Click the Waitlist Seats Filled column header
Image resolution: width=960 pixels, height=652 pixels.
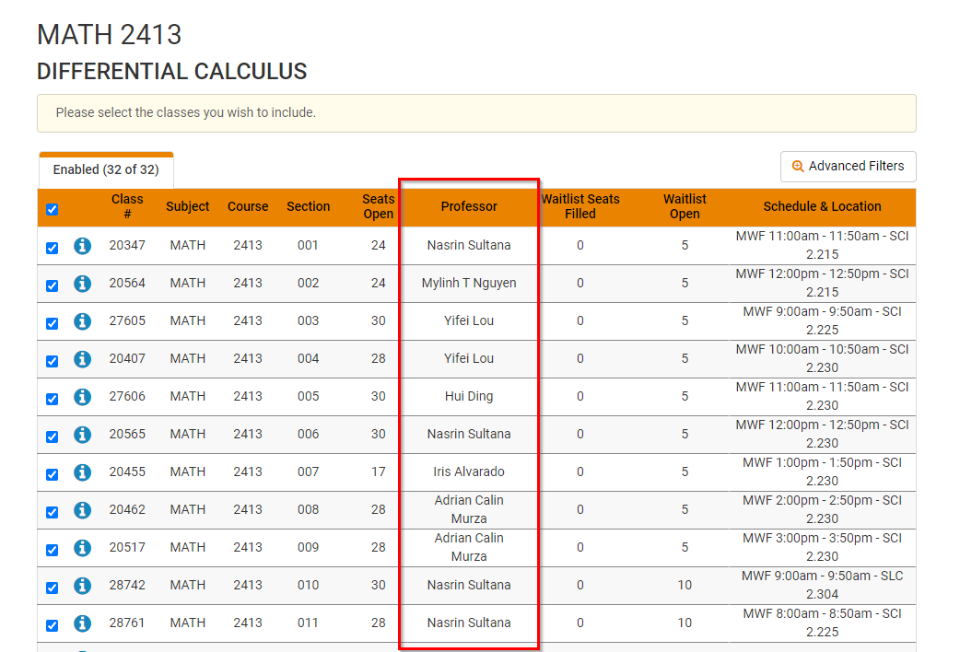click(580, 206)
